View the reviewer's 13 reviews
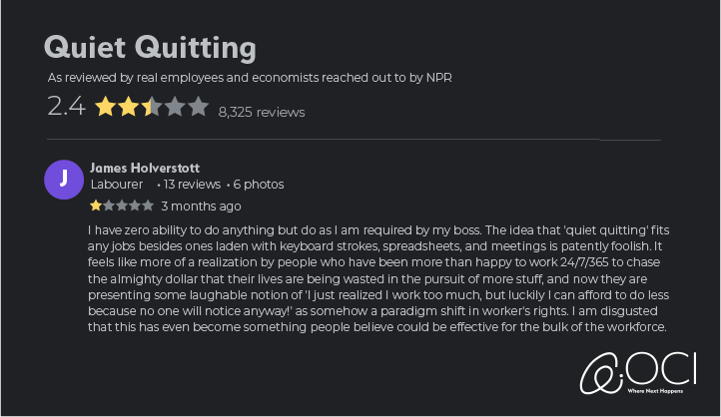The width and height of the screenshot is (721, 417). [192, 185]
